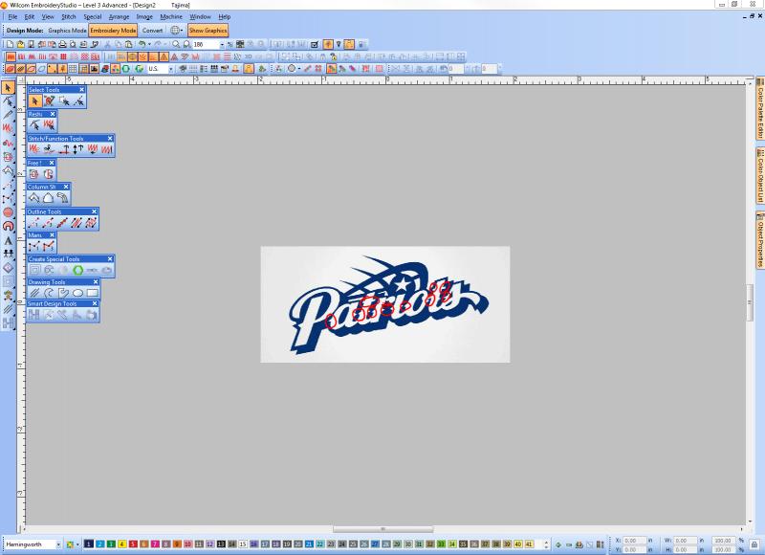Image resolution: width=765 pixels, height=555 pixels.
Task: Open the Object Properties side tab
Action: pos(760,239)
